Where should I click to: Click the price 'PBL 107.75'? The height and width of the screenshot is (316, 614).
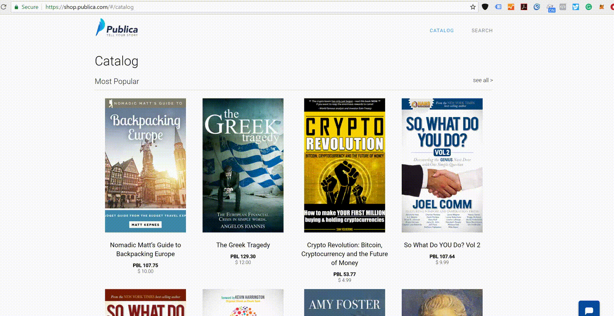[145, 265]
